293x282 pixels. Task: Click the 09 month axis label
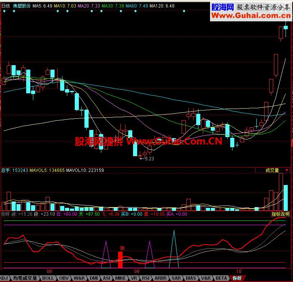[x=137, y=271]
